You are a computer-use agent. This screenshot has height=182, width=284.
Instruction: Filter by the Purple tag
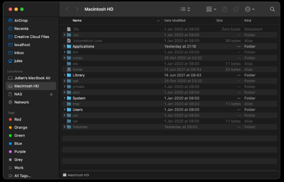tap(31, 152)
